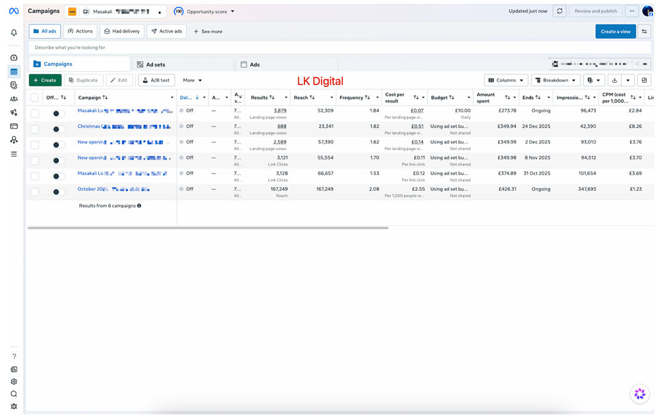Open Account overview gauge icon

click(14, 58)
